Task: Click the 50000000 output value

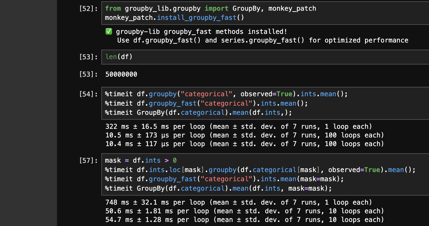Action: [x=121, y=74]
